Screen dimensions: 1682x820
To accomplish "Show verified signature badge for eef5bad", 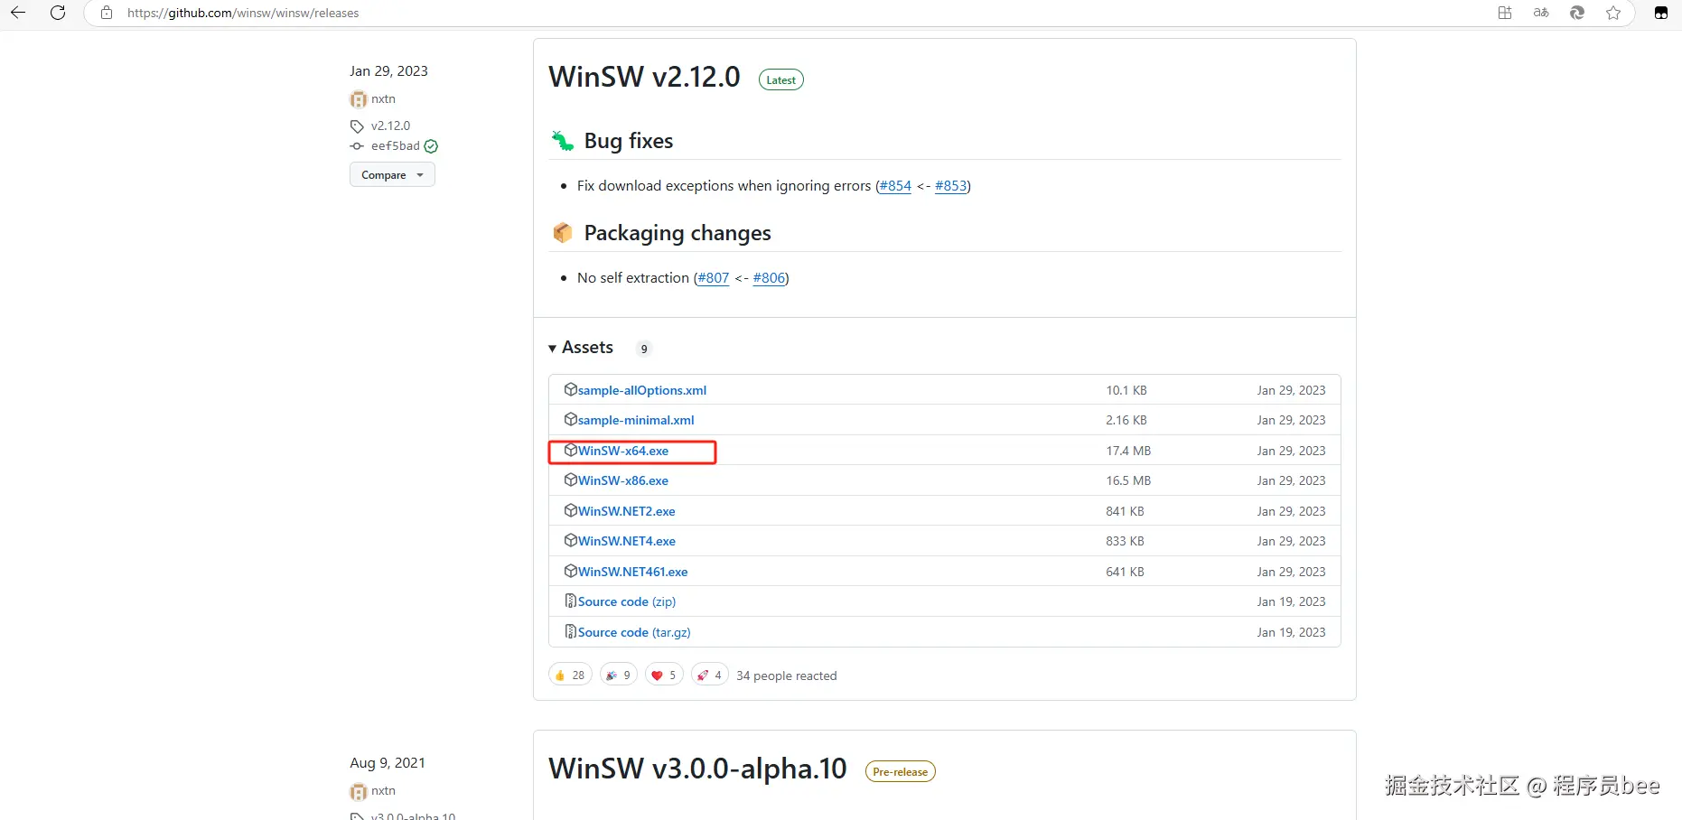I will click(x=431, y=146).
